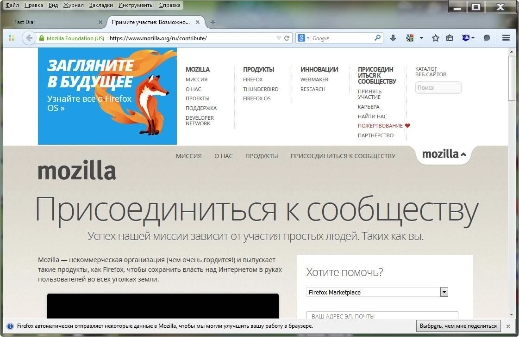
Task: Click the scrollbar down arrow
Action: click(x=512, y=315)
